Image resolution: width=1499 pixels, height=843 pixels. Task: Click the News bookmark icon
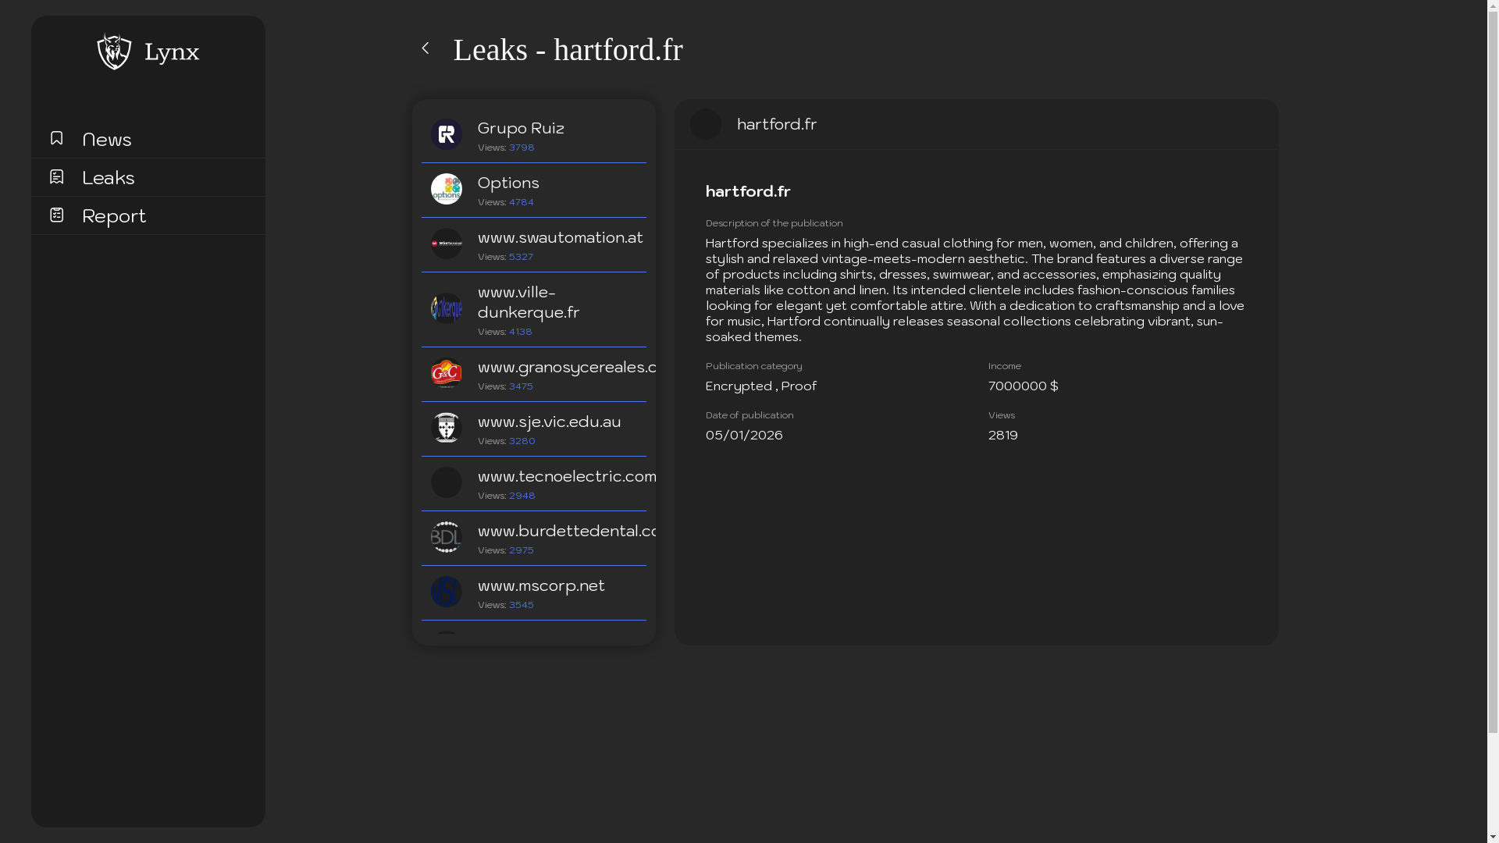point(56,138)
